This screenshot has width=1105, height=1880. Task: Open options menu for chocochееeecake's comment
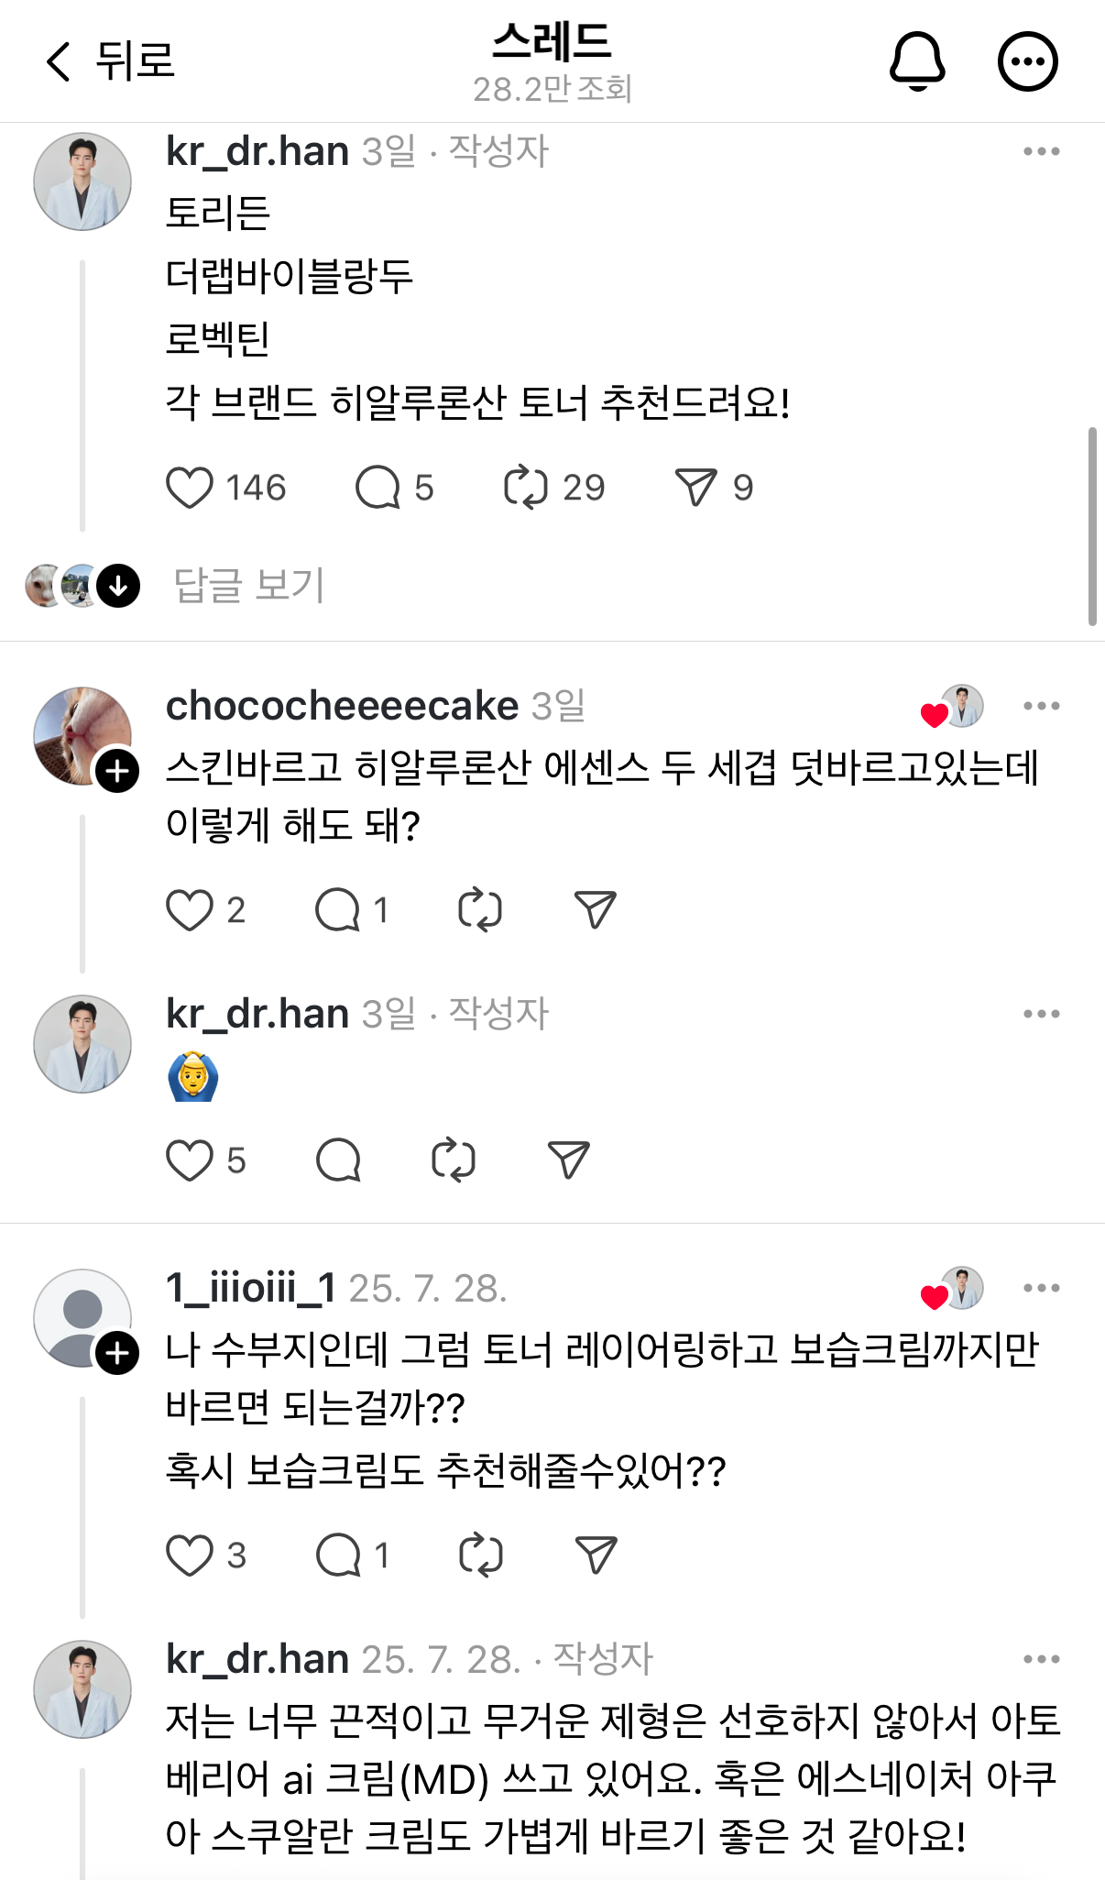1041,706
